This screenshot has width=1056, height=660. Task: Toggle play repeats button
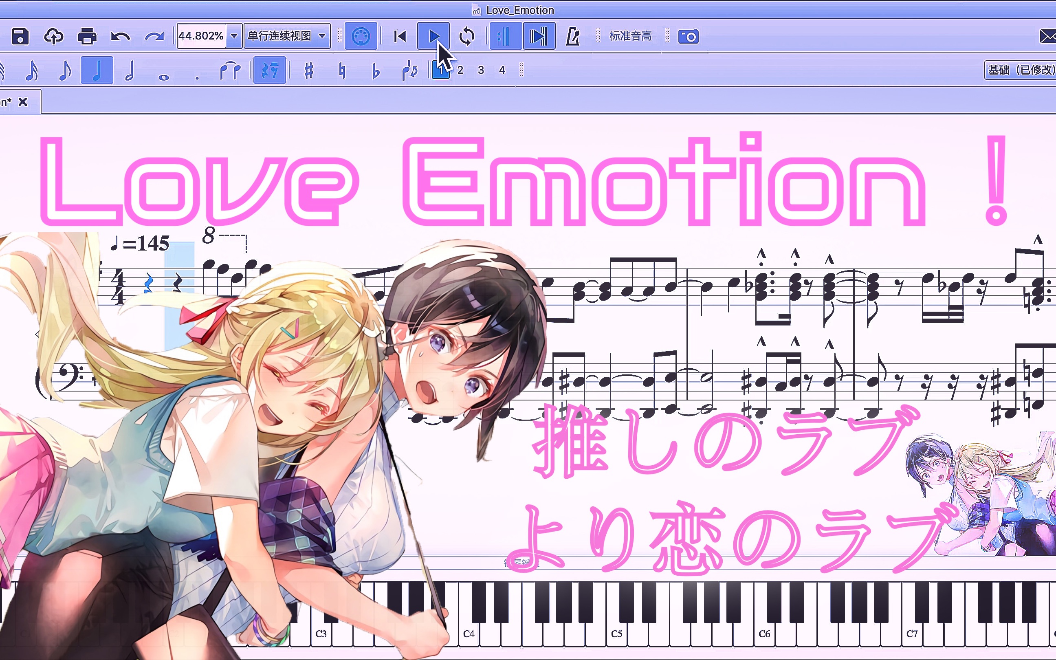(506, 36)
